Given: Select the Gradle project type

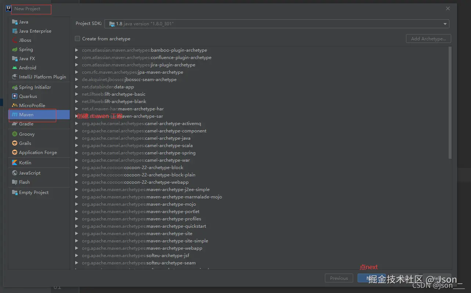Looking at the screenshot, I should [x=39, y=124].
